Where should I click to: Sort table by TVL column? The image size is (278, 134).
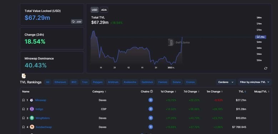[x=242, y=92]
